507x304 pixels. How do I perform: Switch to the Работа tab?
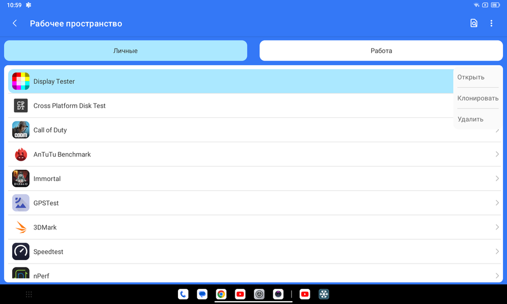click(x=381, y=50)
